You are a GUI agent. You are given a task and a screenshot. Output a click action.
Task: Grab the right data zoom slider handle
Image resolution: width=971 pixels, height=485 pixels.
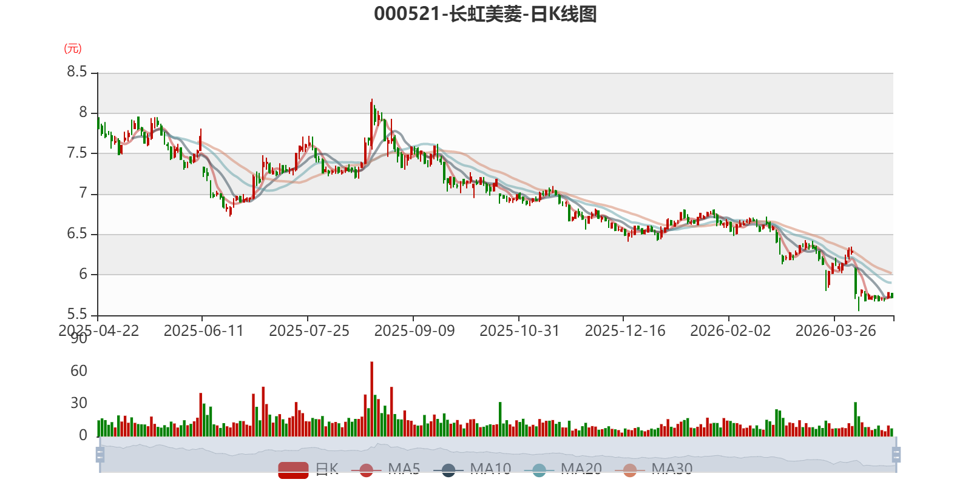[896, 455]
